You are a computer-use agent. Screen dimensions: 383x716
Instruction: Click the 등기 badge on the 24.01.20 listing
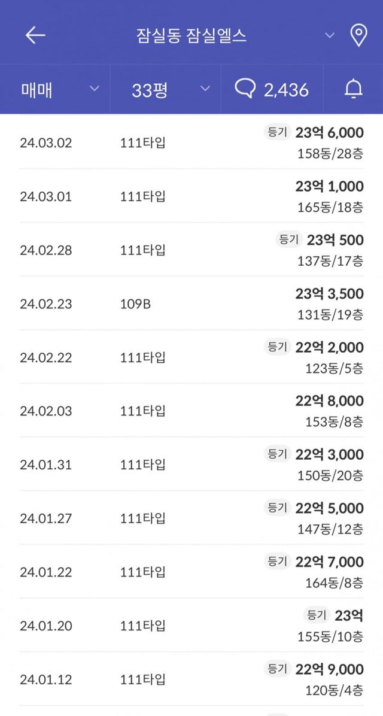(316, 615)
